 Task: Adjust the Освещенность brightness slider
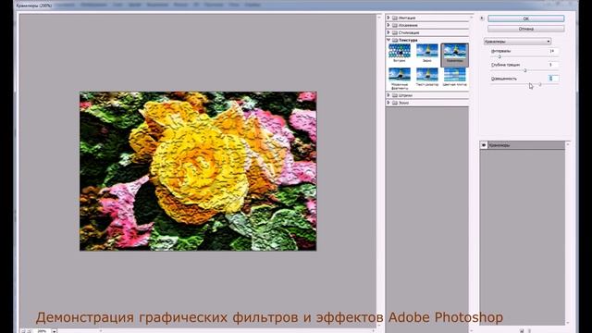(x=540, y=84)
